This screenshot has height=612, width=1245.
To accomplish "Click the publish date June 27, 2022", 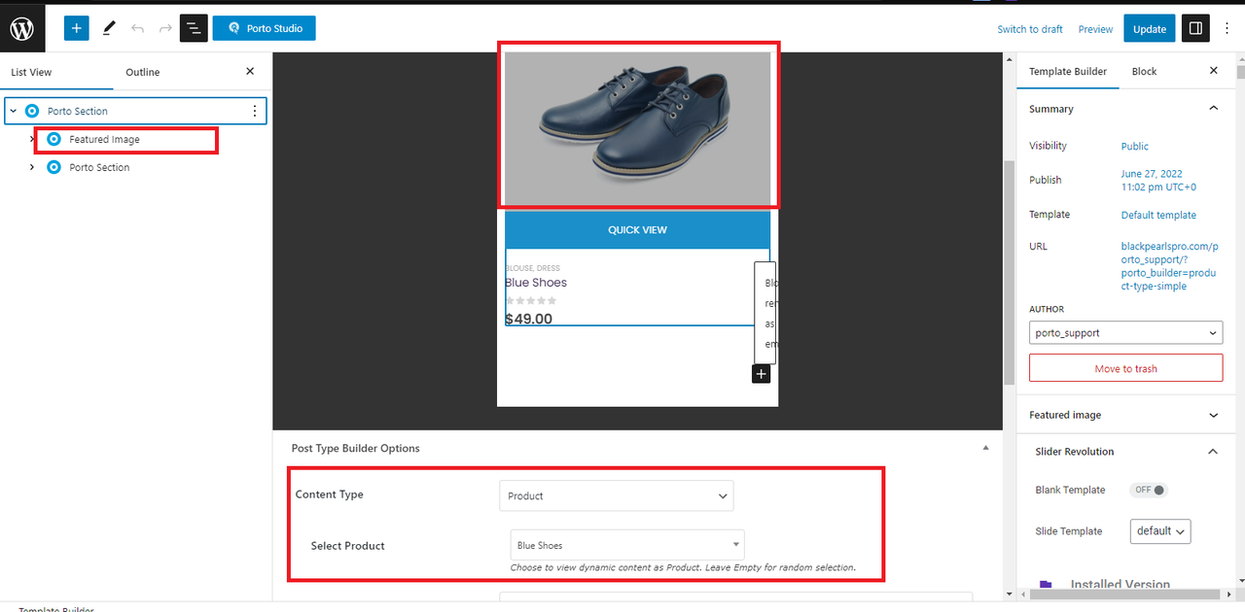I will (1158, 181).
